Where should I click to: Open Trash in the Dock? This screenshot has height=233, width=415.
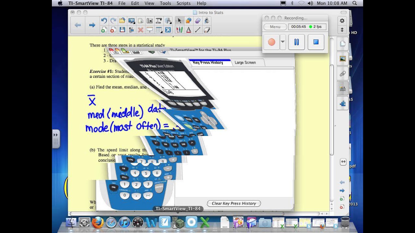[x=345, y=223]
